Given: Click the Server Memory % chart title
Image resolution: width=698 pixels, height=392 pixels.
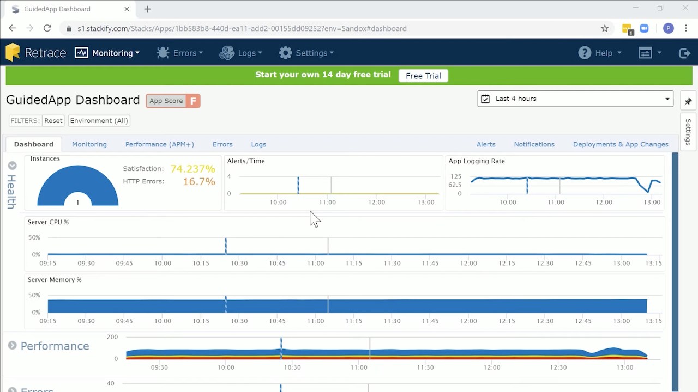Looking at the screenshot, I should click(x=55, y=280).
